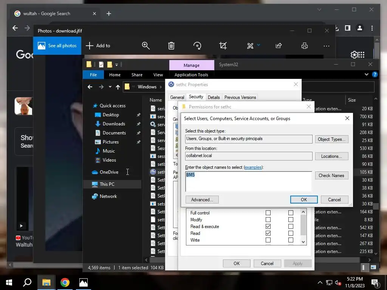The image size is (387, 290).
Task: Click the up-directory arrow in File Explorer
Action: tap(118, 87)
